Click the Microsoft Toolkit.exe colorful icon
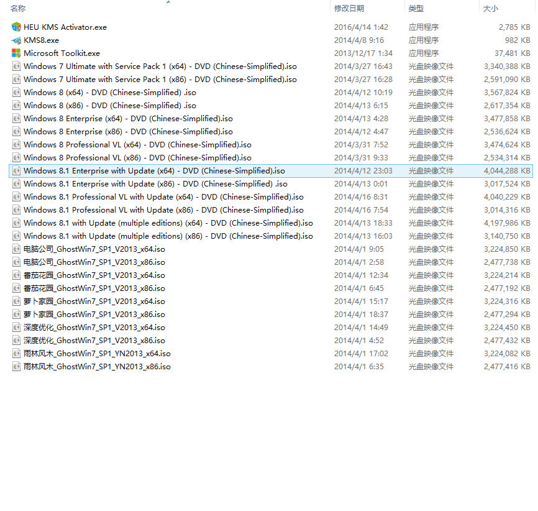The image size is (538, 511). (x=16, y=53)
